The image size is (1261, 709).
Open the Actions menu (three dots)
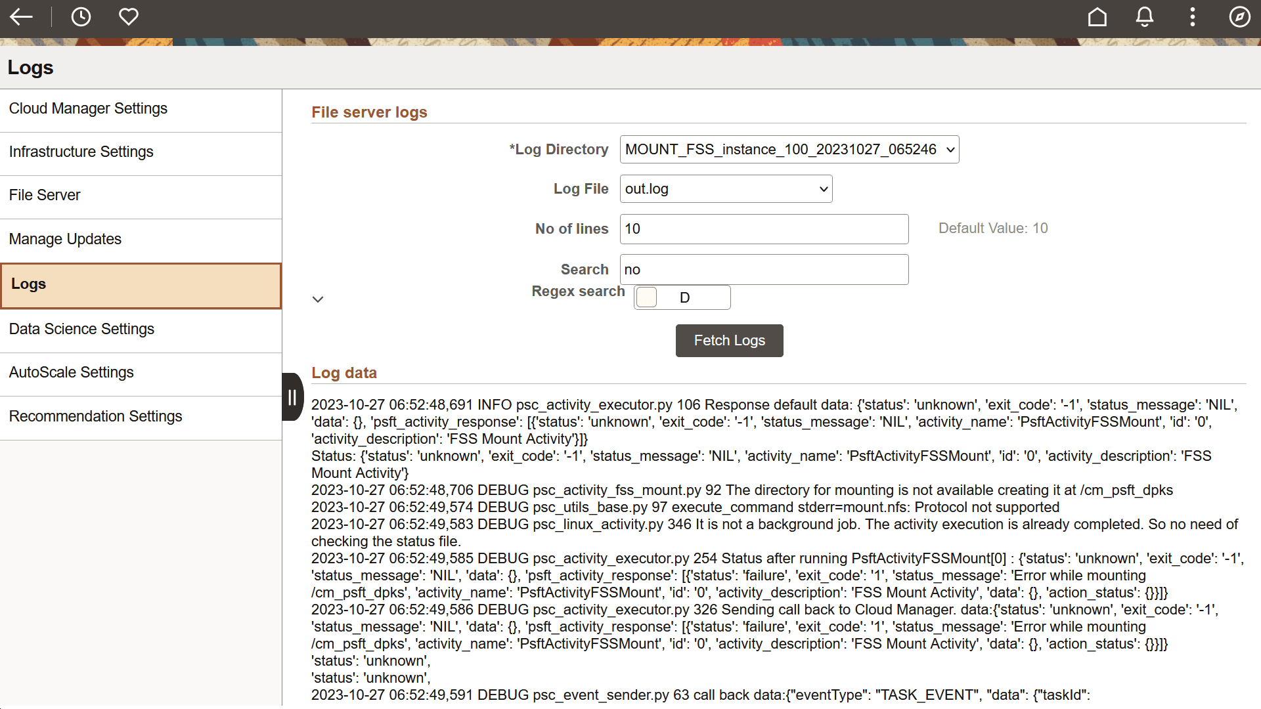coord(1192,17)
